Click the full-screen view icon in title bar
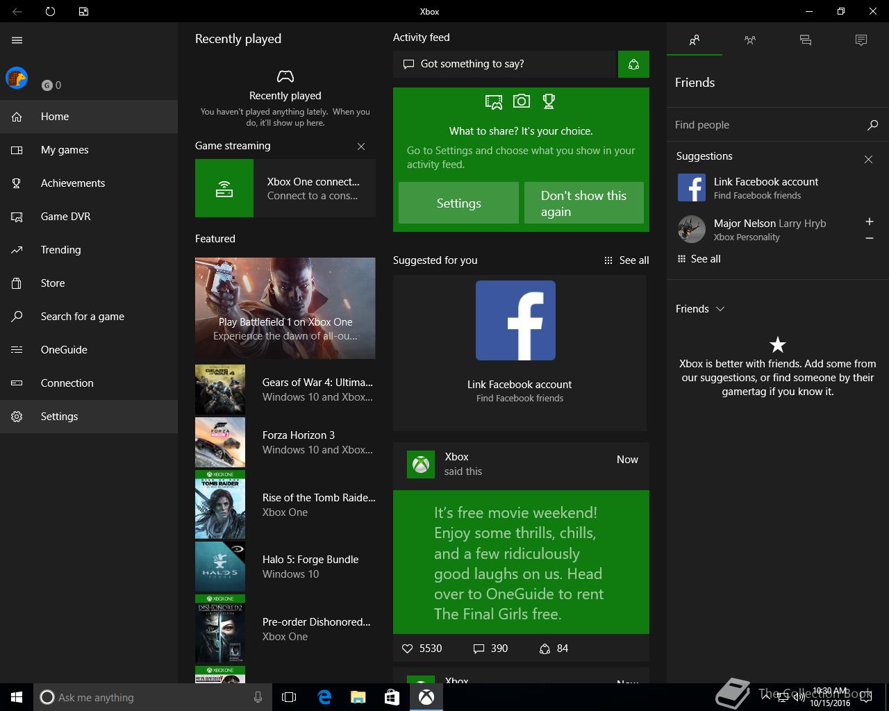This screenshot has width=889, height=711. [x=83, y=11]
